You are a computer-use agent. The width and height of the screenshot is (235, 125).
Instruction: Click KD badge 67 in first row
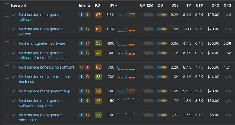(98, 15)
